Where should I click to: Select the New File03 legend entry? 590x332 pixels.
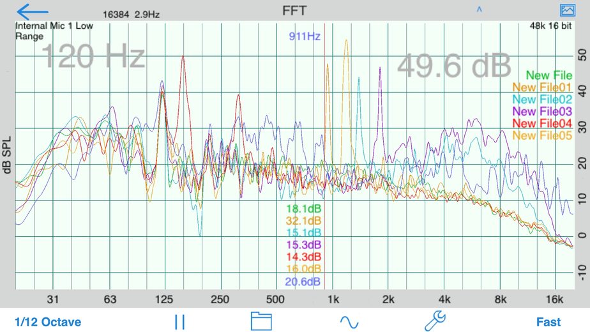542,112
